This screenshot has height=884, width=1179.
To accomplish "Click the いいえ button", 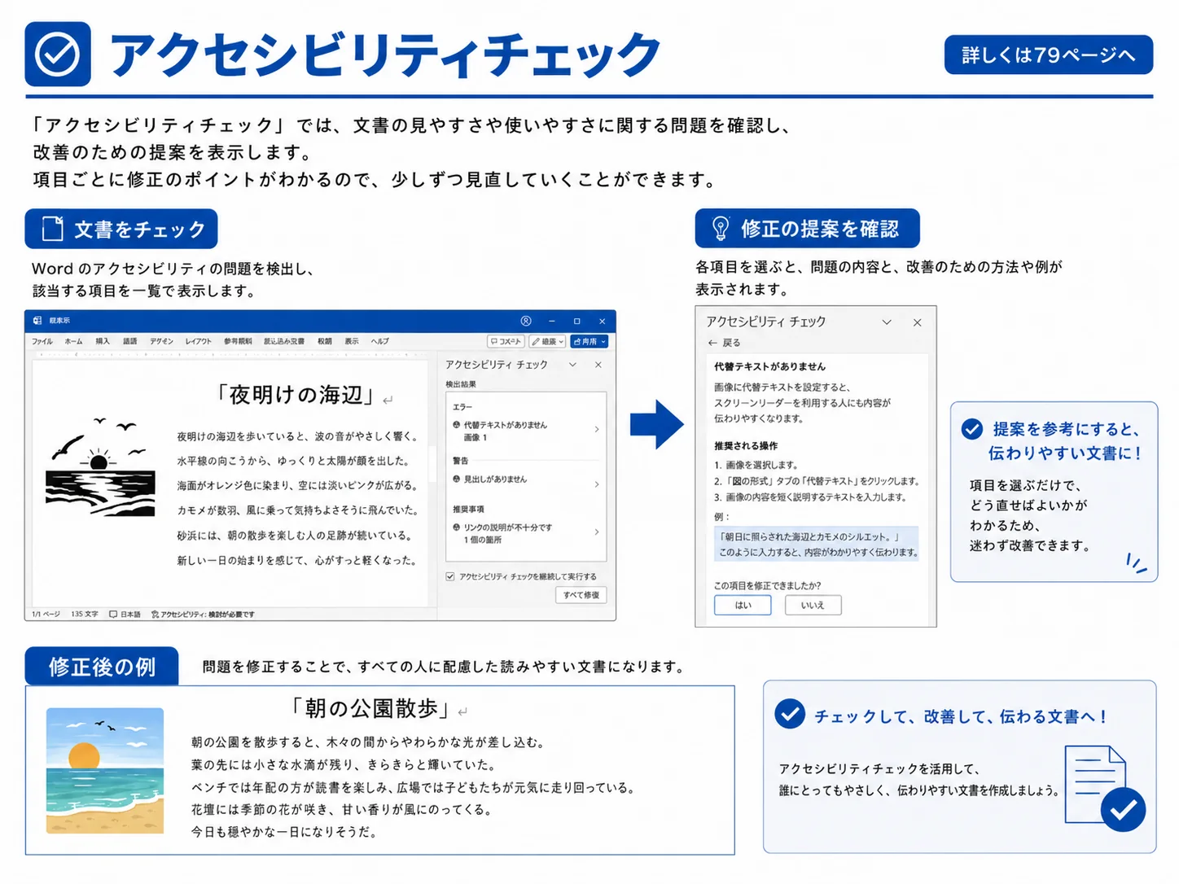I will pyautogui.click(x=813, y=605).
